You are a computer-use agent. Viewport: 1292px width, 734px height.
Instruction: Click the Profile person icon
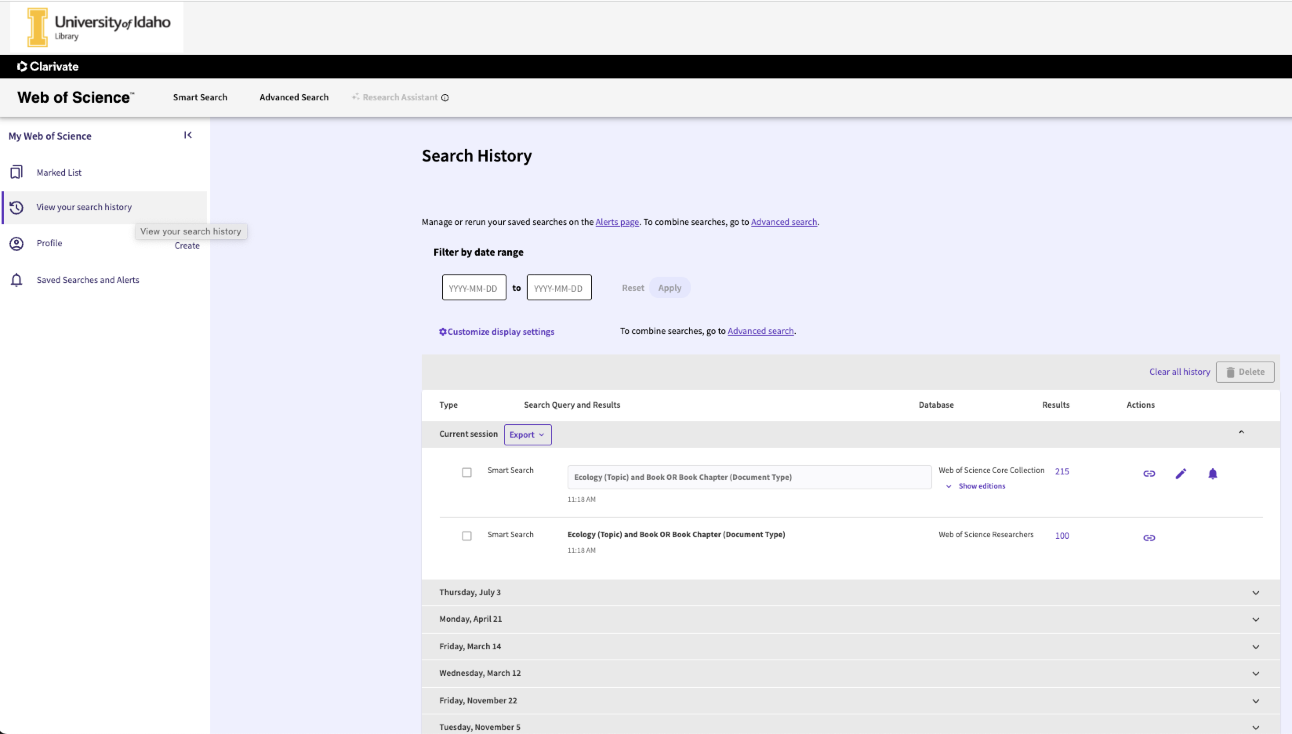point(16,243)
